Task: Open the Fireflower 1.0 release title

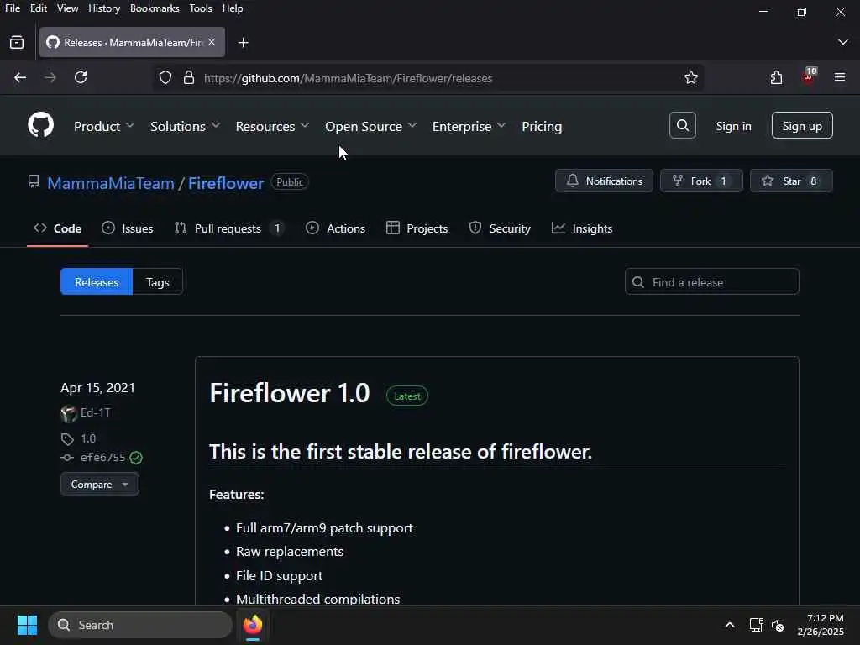Action: coord(290,393)
